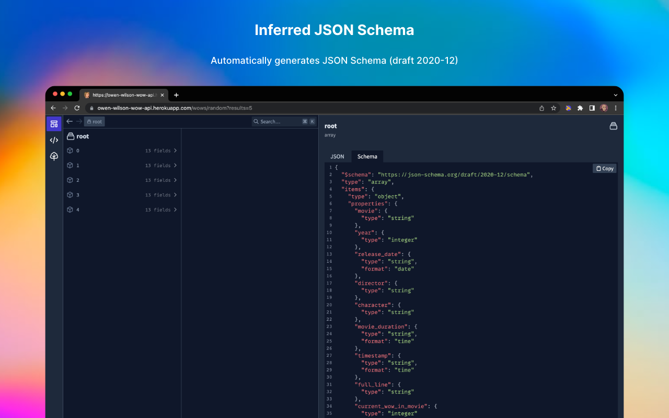Screen dimensions: 669x418
Task: Open the tree view icon in sidebar
Action: point(54,156)
